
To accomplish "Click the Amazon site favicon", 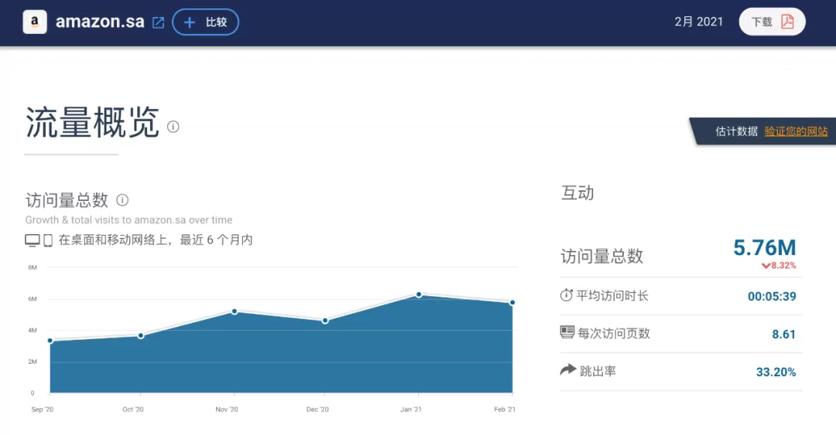I will (35, 22).
